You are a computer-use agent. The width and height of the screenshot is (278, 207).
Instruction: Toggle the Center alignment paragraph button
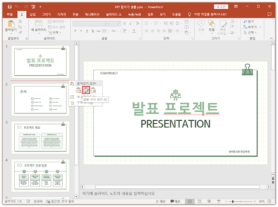click(152, 31)
